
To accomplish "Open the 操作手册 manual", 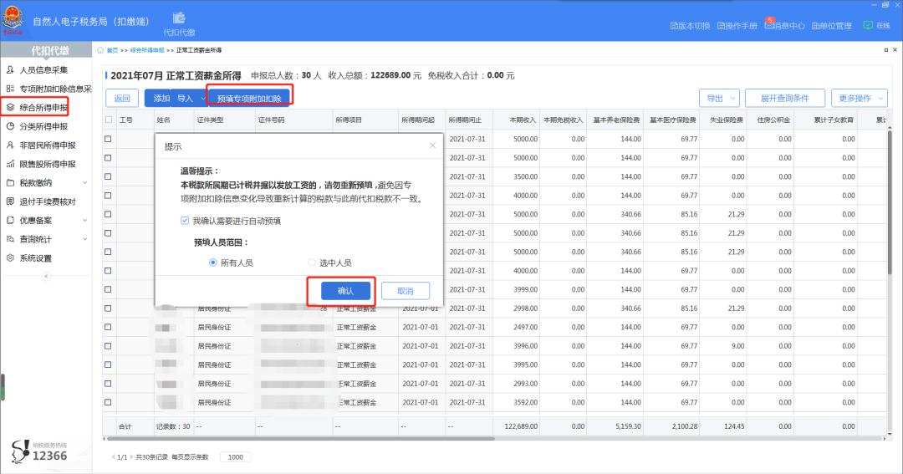I will (737, 26).
